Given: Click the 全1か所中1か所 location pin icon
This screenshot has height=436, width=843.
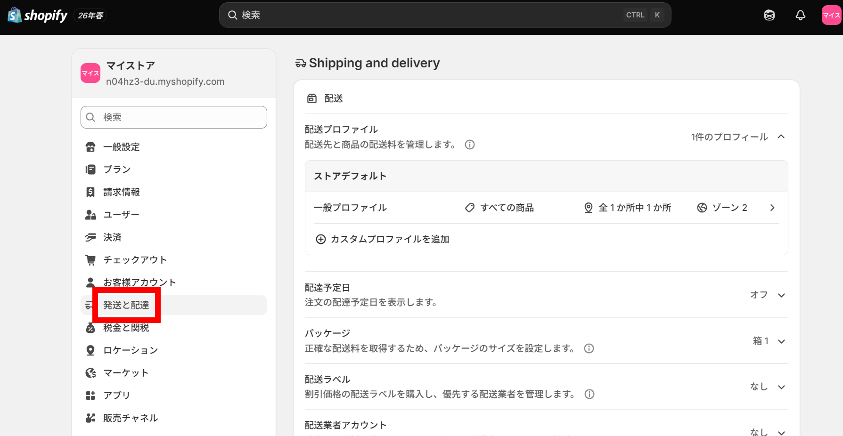Looking at the screenshot, I should tap(588, 208).
